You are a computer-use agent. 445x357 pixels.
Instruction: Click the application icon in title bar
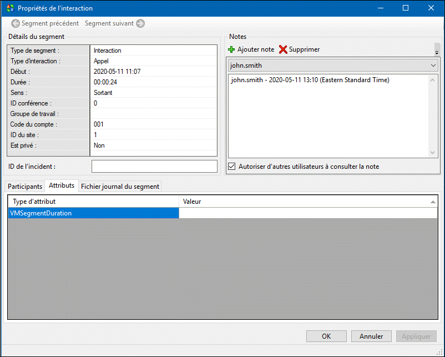click(x=9, y=8)
